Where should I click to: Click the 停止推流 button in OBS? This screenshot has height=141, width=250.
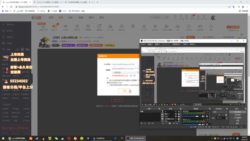(x=237, y=112)
